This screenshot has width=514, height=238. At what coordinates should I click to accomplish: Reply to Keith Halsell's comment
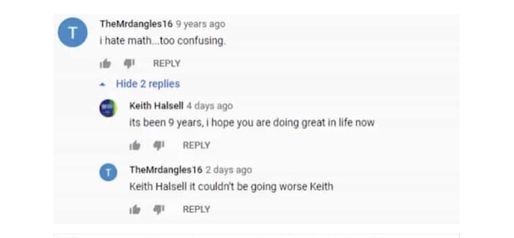(196, 146)
